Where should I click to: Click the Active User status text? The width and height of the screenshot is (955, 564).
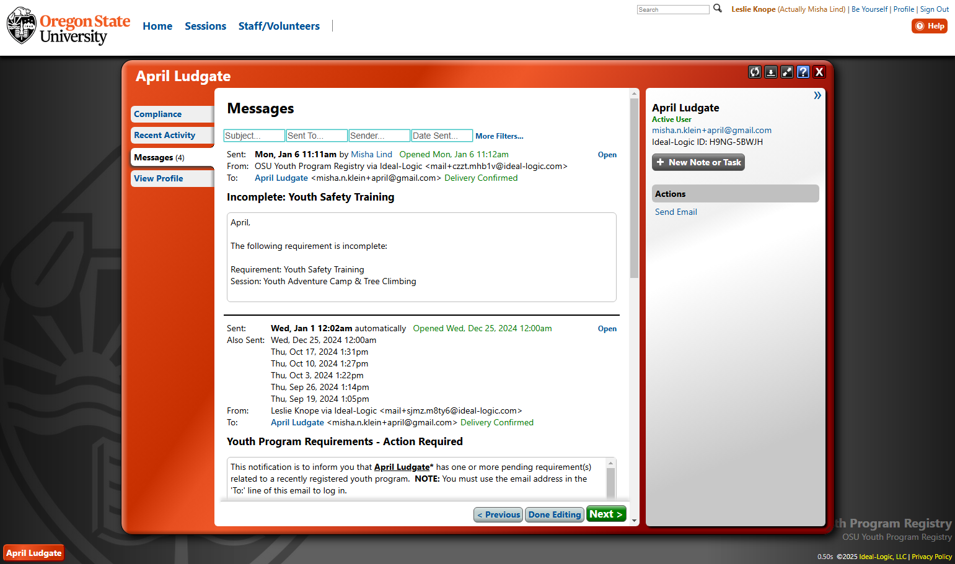pyautogui.click(x=671, y=119)
